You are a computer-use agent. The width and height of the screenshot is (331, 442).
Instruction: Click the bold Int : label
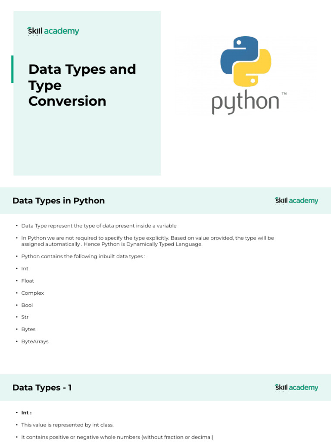click(27, 413)
